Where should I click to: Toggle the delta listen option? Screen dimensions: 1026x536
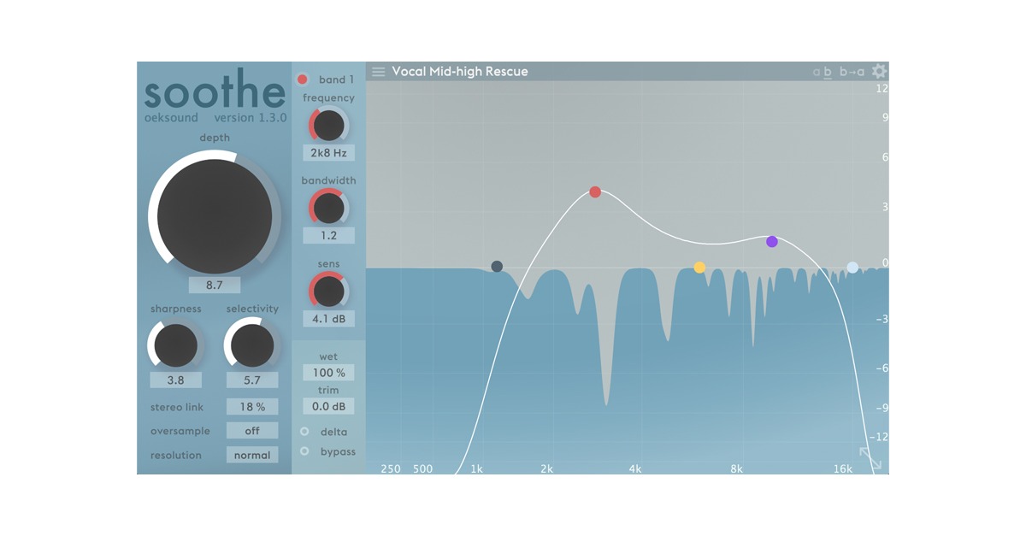[304, 432]
